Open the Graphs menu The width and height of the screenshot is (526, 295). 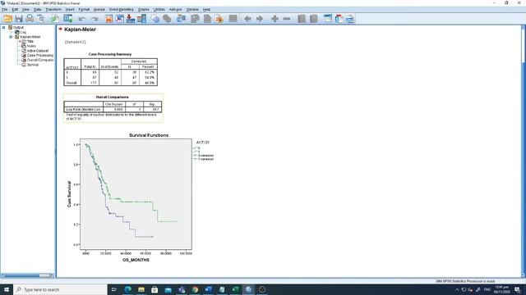click(x=144, y=9)
